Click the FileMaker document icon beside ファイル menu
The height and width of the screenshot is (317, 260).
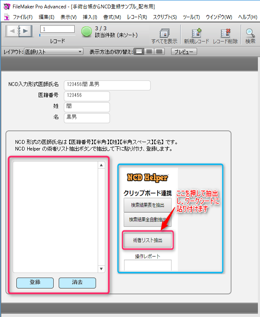7,17
